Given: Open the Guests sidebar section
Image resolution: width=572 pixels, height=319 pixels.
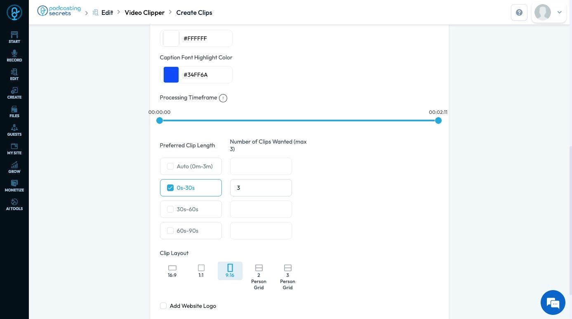Looking at the screenshot, I should click(x=14, y=130).
